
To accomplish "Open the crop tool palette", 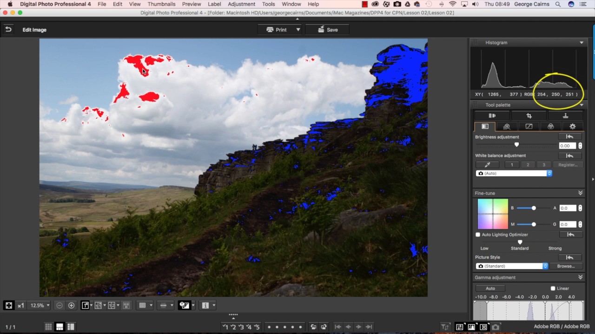I will pyautogui.click(x=529, y=116).
